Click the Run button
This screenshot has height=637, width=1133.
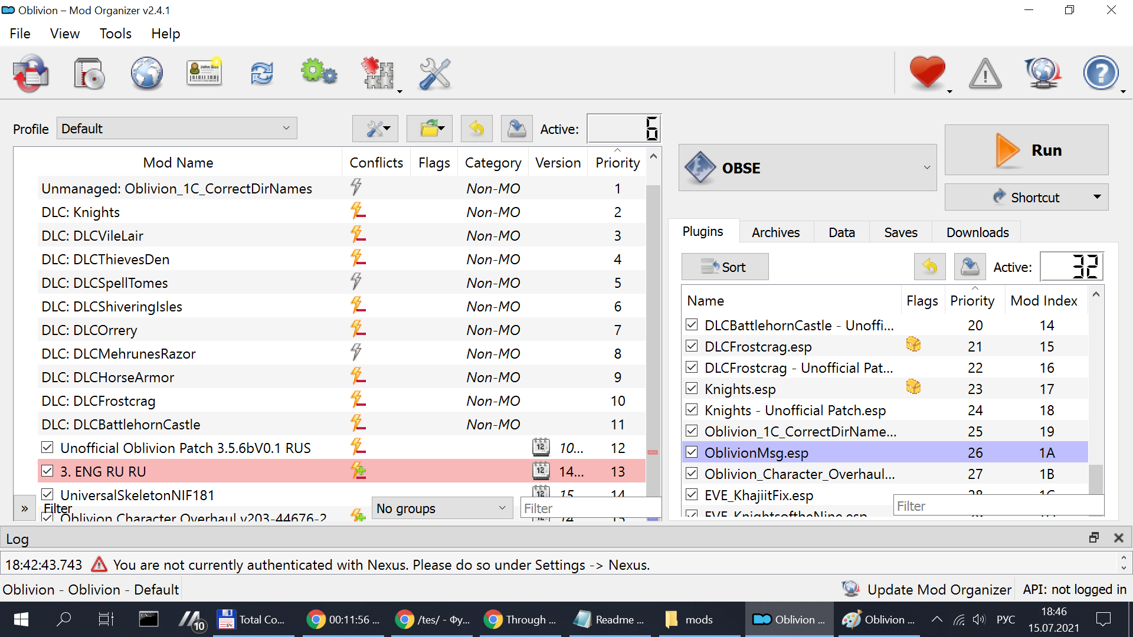(1027, 150)
